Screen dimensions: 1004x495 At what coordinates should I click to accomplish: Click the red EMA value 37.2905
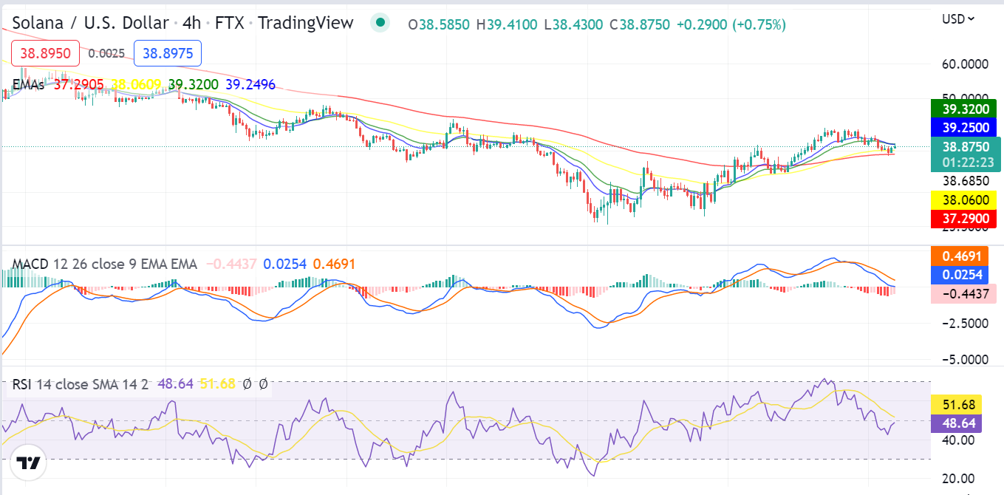click(x=79, y=85)
